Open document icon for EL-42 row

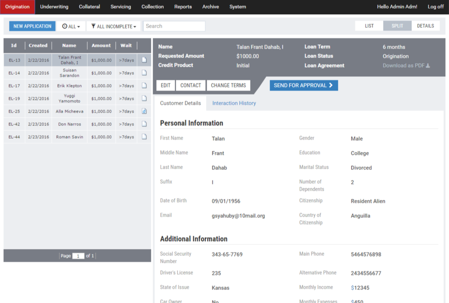point(144,124)
